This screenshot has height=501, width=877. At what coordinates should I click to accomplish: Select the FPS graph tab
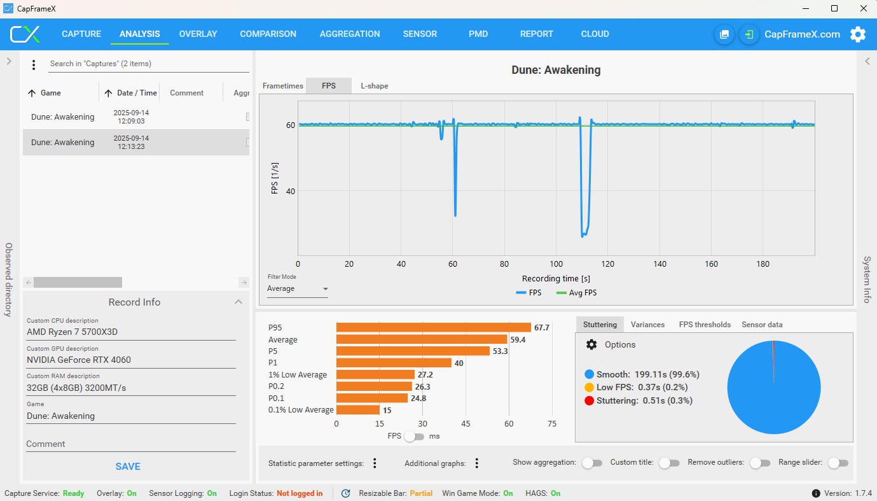click(x=329, y=86)
